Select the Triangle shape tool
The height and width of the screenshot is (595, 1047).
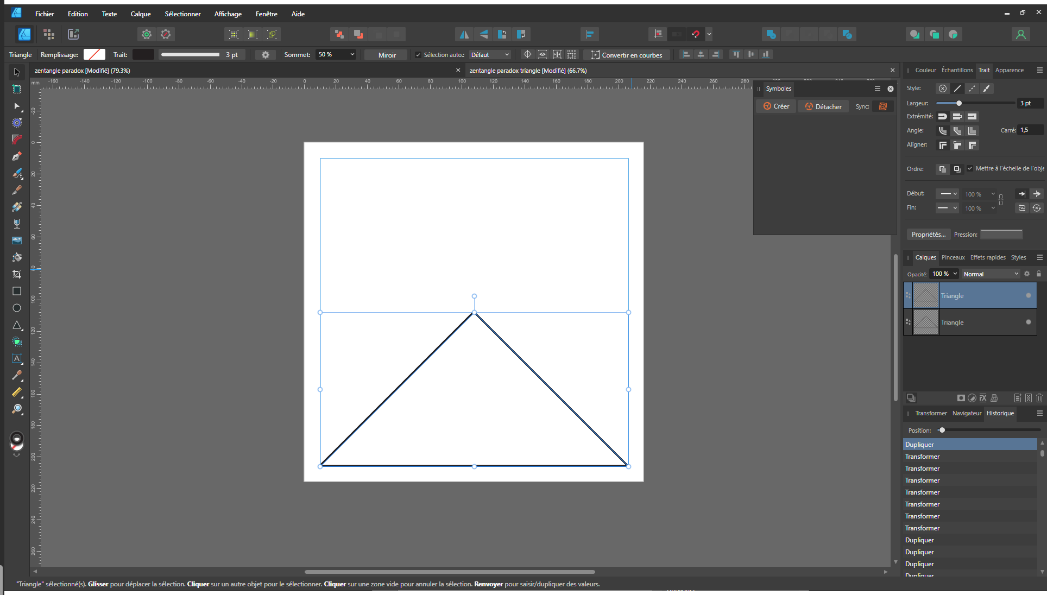point(17,325)
